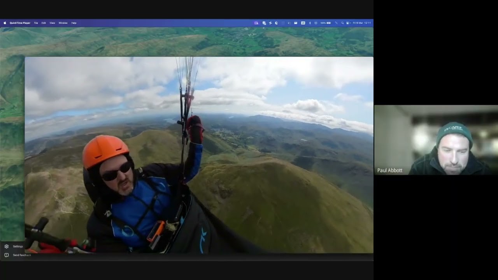498x280 pixels.
Task: Open Control Centre icon in menu bar
Action: tap(348, 23)
